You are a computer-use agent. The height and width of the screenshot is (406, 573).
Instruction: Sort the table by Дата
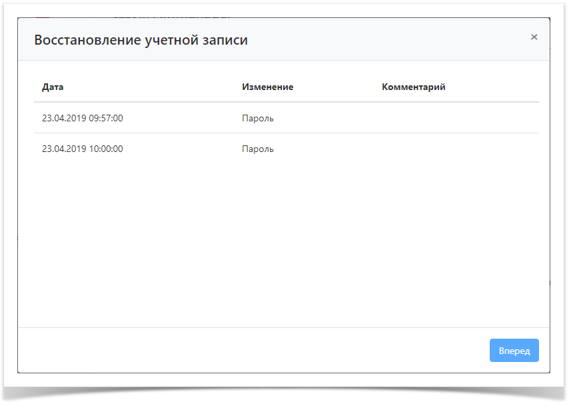tap(51, 87)
